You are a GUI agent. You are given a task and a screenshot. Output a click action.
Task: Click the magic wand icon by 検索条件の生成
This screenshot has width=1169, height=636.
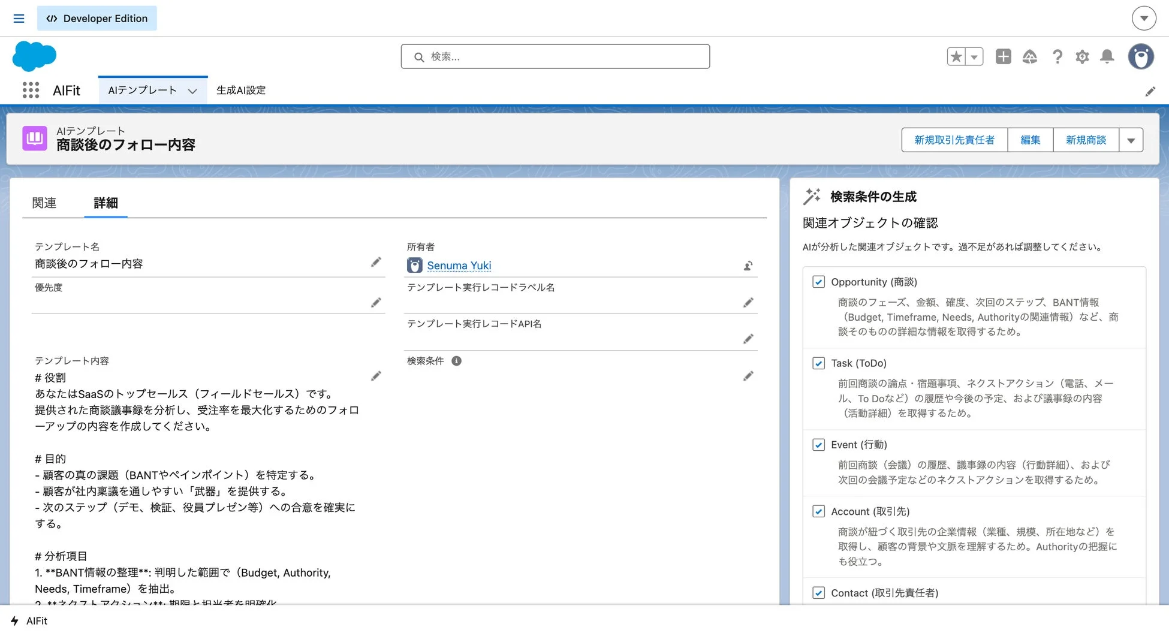(x=812, y=196)
